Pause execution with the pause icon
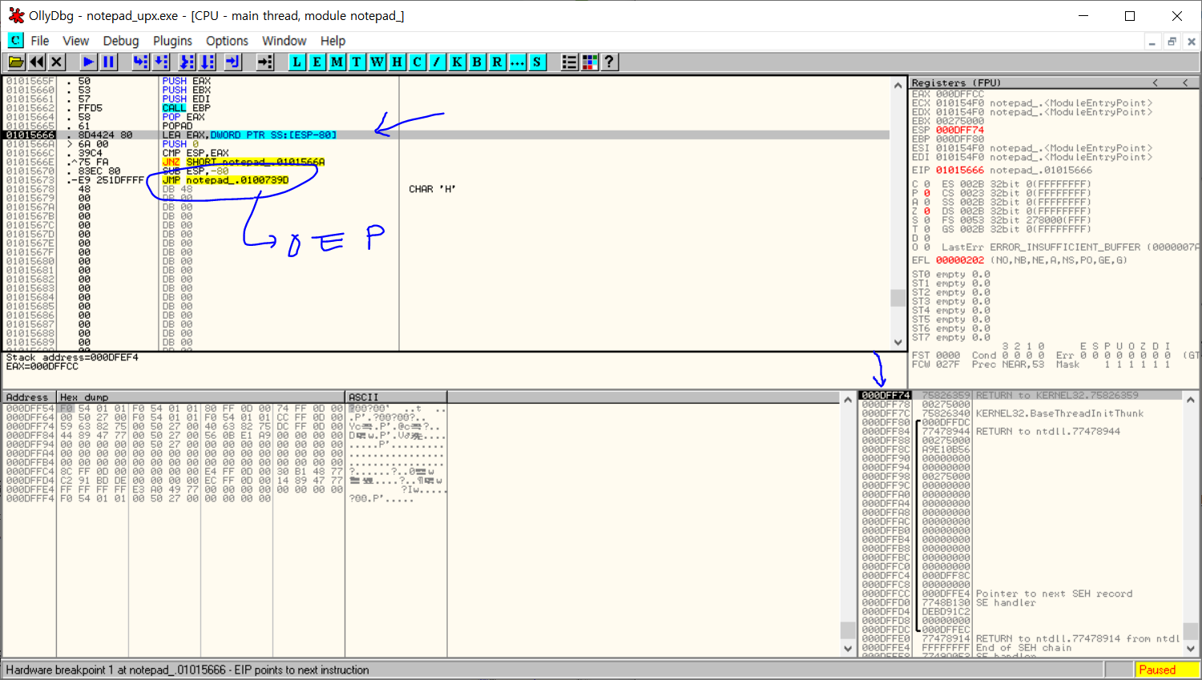Viewport: 1202px width, 680px height. pos(108,62)
